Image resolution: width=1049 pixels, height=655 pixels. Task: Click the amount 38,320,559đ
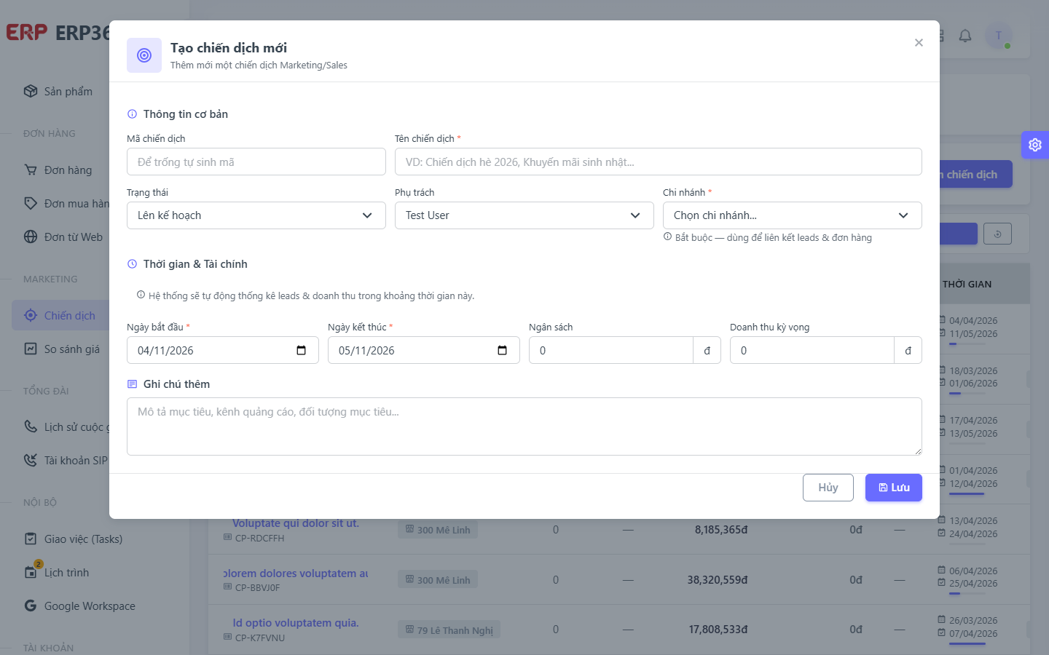coord(718,580)
